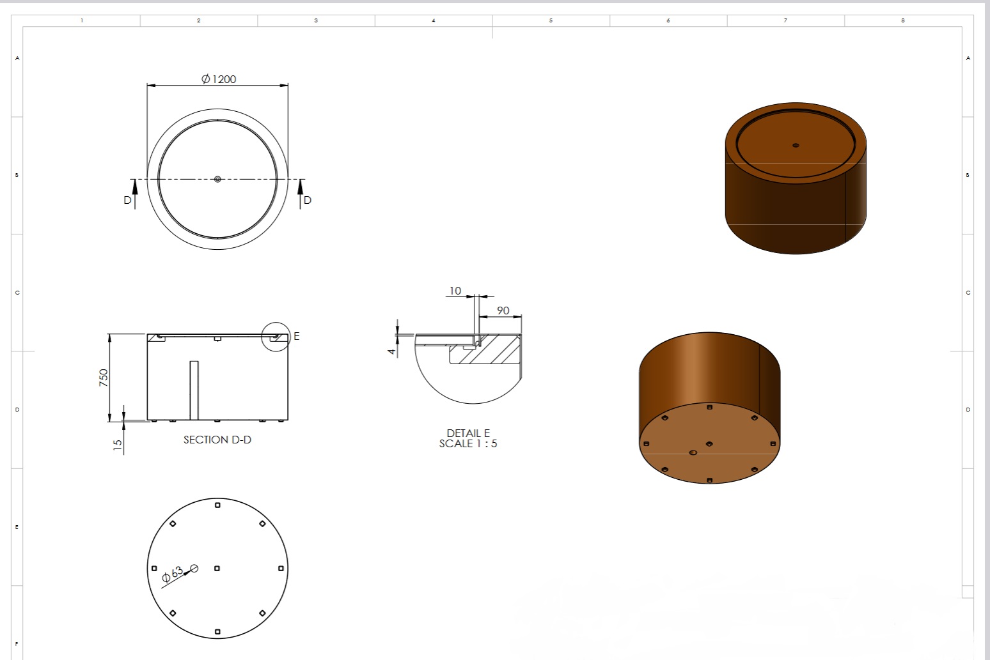Image resolution: width=990 pixels, height=660 pixels.
Task: Click zone column number 8
Action: (903, 20)
